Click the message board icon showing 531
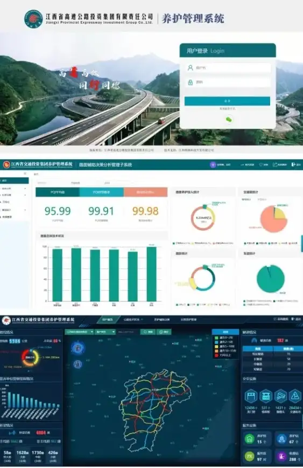 coord(266,397)
